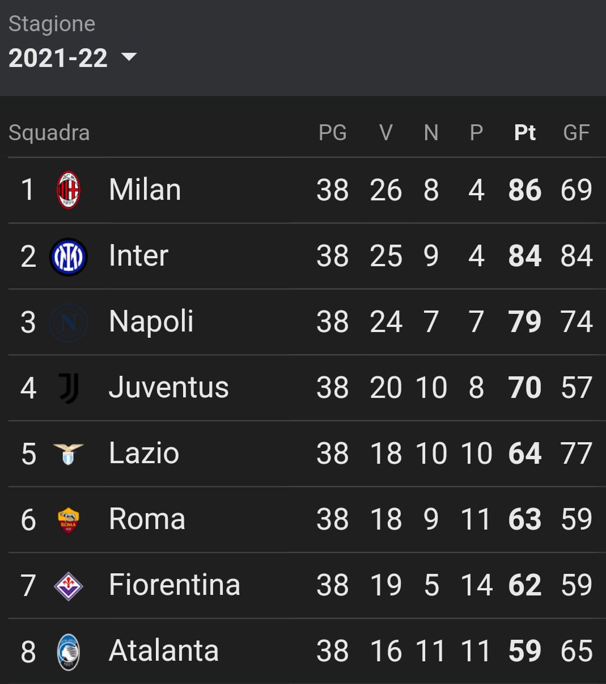Click the Inter club logo

pos(69,257)
